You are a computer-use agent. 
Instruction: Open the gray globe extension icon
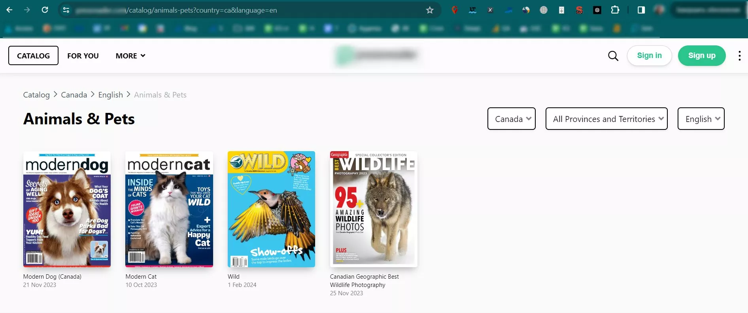pos(544,10)
